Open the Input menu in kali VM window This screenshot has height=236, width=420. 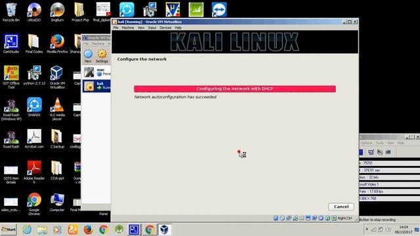[x=152, y=28]
